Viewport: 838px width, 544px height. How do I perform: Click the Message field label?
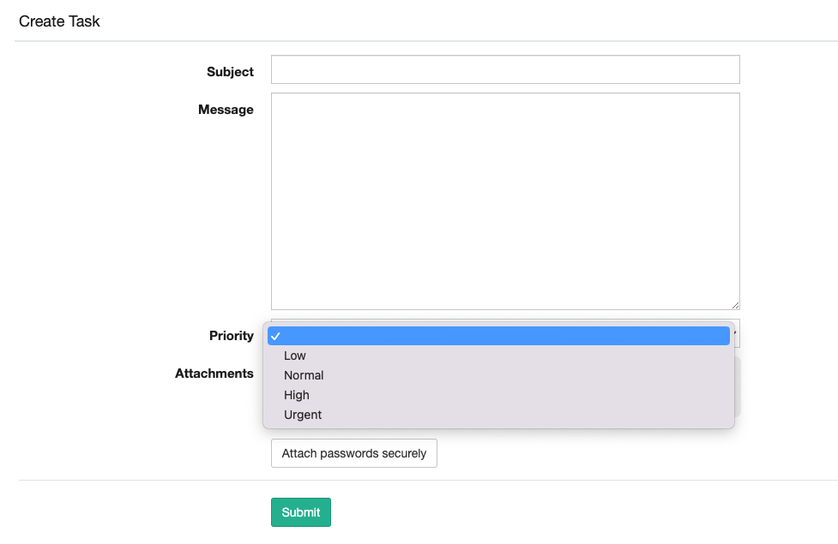[226, 110]
